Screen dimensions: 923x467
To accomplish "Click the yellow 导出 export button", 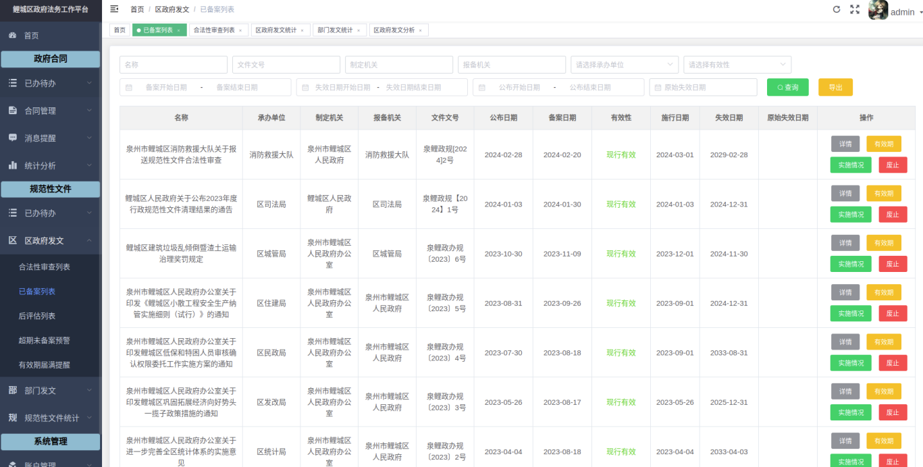I will click(835, 87).
